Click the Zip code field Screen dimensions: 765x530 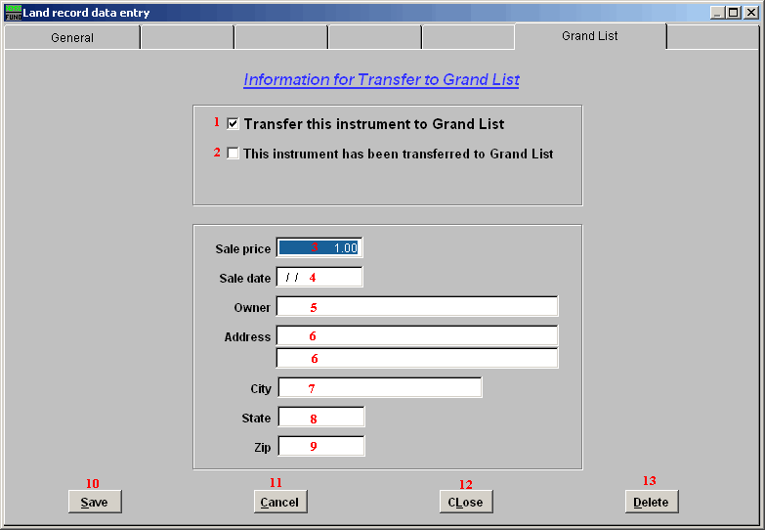click(321, 447)
